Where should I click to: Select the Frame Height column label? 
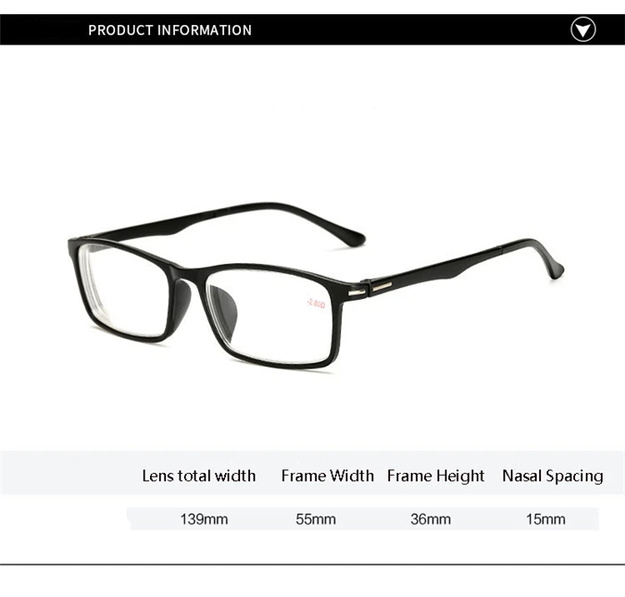(436, 476)
